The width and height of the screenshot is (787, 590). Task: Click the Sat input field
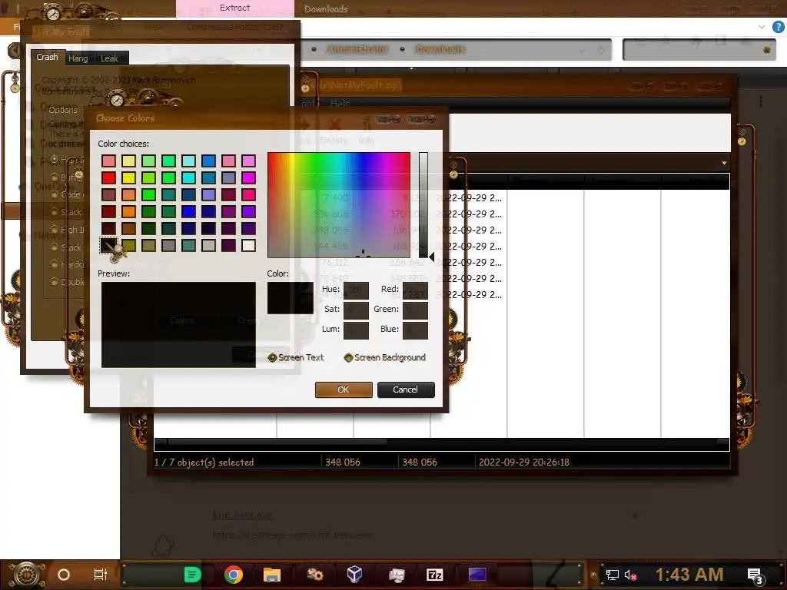tap(356, 310)
